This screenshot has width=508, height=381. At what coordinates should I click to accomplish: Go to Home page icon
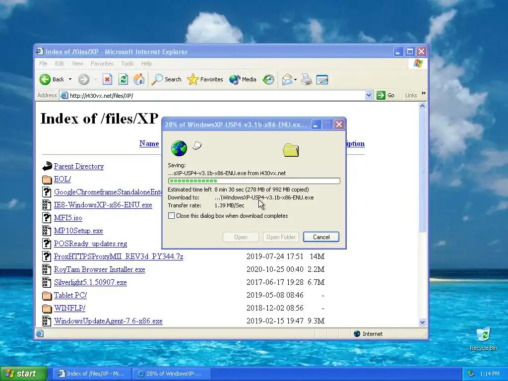pos(139,79)
